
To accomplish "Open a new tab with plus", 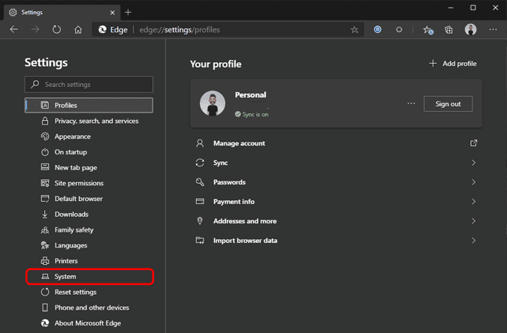I will [128, 12].
